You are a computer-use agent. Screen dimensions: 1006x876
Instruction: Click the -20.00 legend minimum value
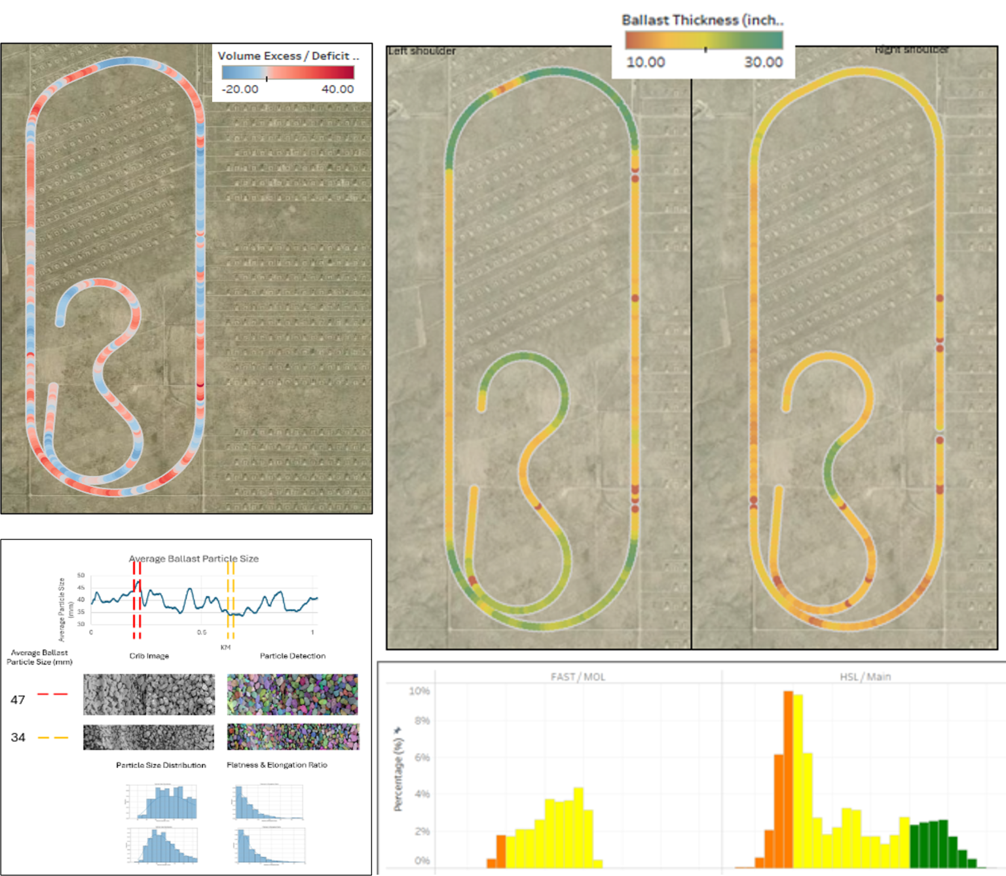click(240, 89)
